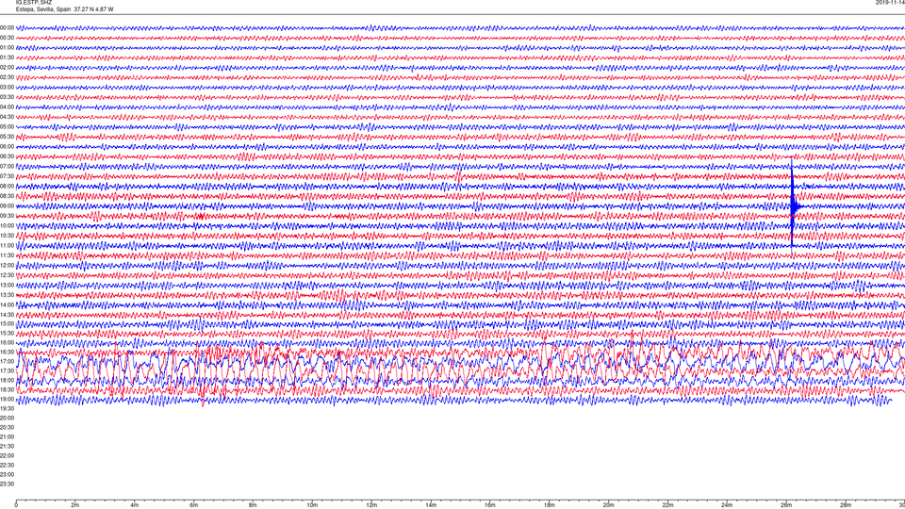Select the 00:30 trace time label
This screenshot has height=509, width=905.
tap(7, 38)
